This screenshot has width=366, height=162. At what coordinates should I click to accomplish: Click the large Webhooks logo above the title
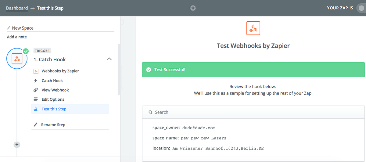pos(253,28)
